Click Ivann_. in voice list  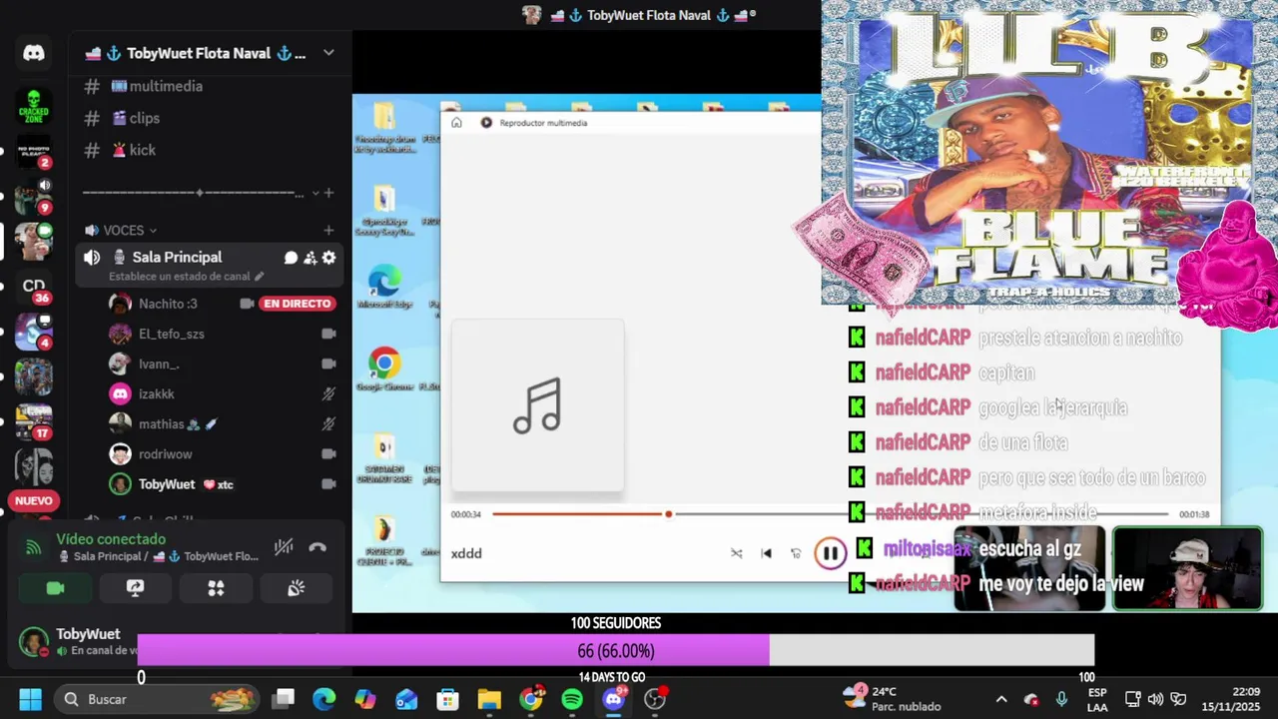pyautogui.click(x=159, y=363)
